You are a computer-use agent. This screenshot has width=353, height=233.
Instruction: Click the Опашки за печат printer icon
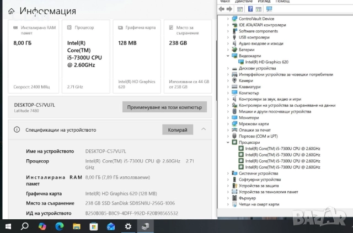(234, 130)
